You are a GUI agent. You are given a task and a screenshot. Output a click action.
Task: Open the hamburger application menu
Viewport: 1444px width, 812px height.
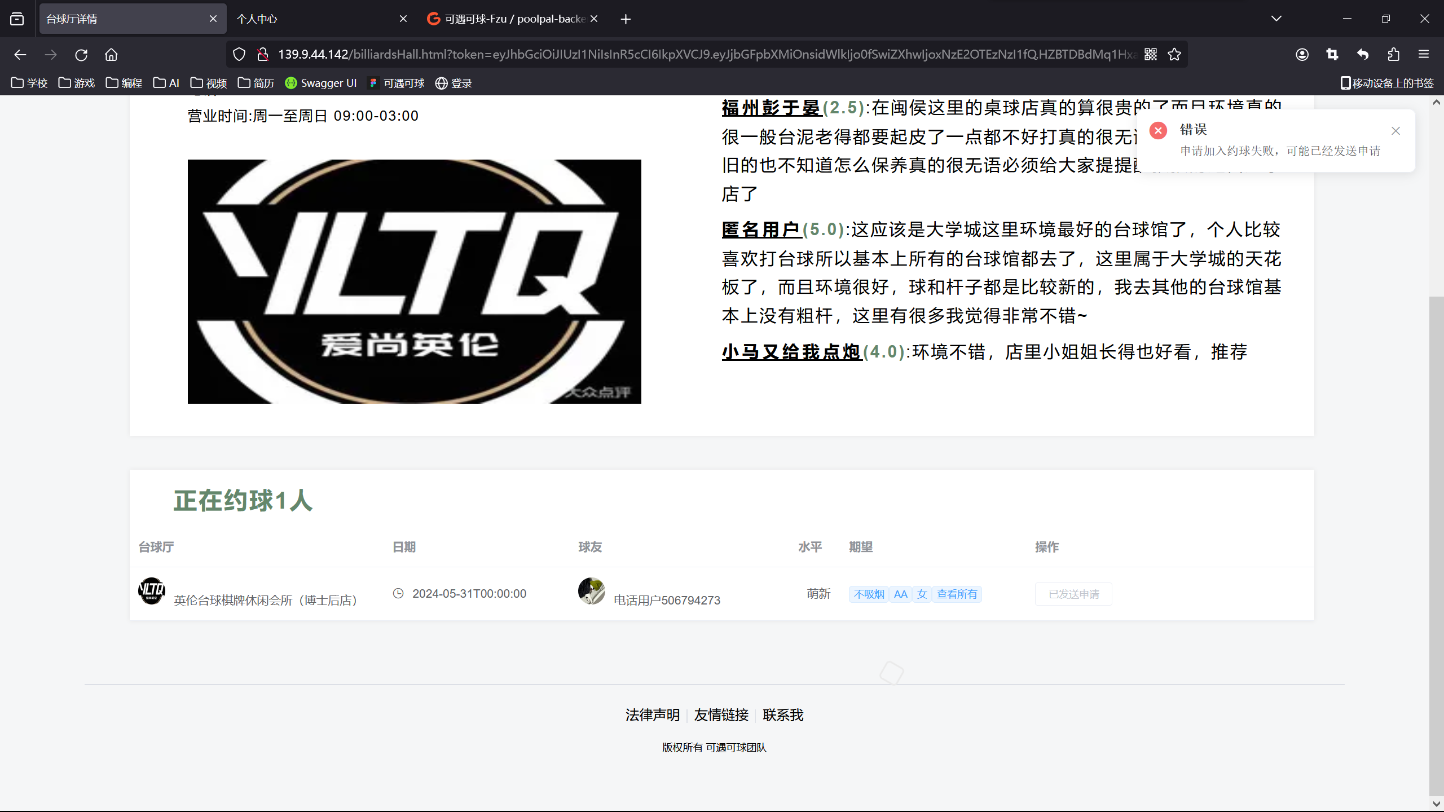tap(1424, 55)
